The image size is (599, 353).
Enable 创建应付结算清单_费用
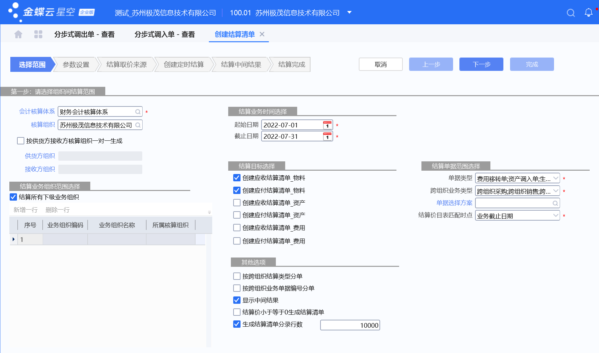pyautogui.click(x=237, y=241)
